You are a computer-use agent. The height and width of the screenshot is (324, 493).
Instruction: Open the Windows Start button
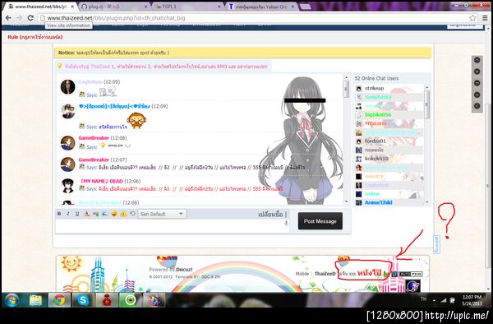point(12,300)
